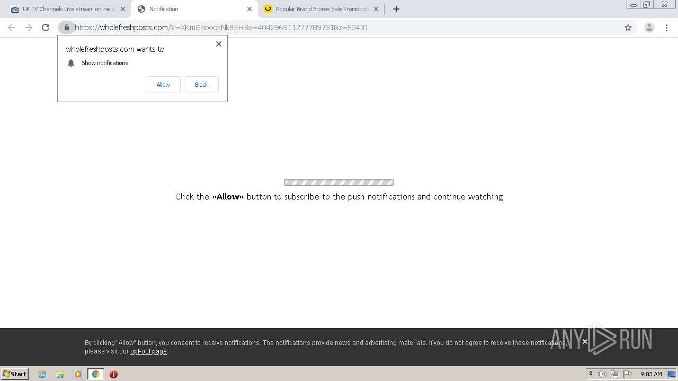This screenshot has width=678, height=381.
Task: Restore down the Chrome window
Action: [x=647, y=5]
